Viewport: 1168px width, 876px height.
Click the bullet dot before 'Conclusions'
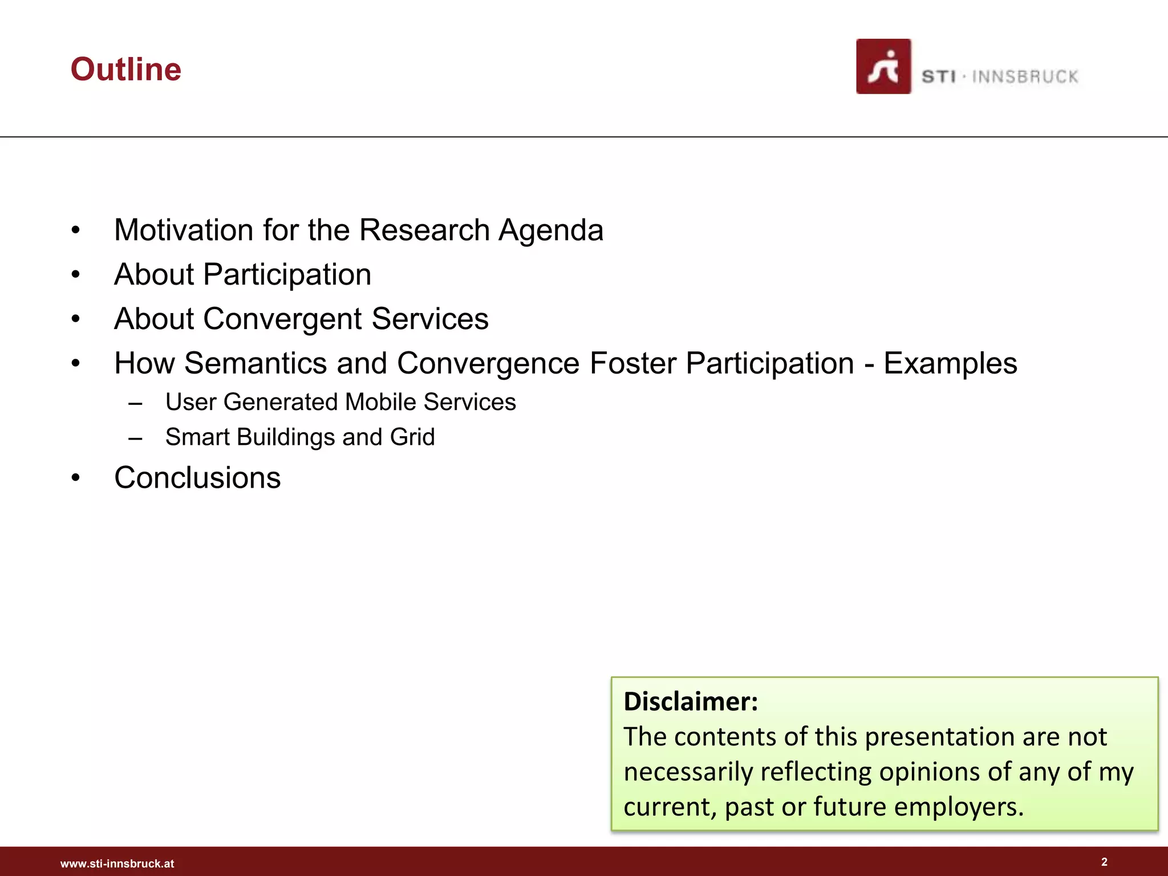coord(76,478)
